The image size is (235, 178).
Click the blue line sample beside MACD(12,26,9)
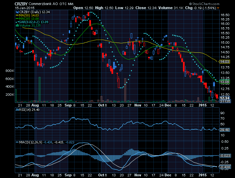point(17,142)
